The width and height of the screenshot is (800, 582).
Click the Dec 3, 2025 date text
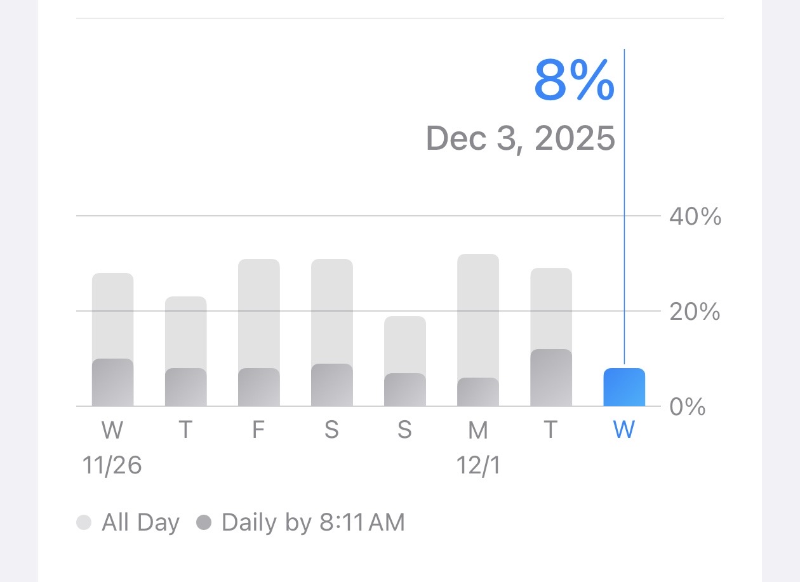[x=521, y=138]
